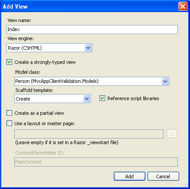Click the ContentPlaceHolder ID field
The width and height of the screenshot is (190, 189).
tap(96, 162)
